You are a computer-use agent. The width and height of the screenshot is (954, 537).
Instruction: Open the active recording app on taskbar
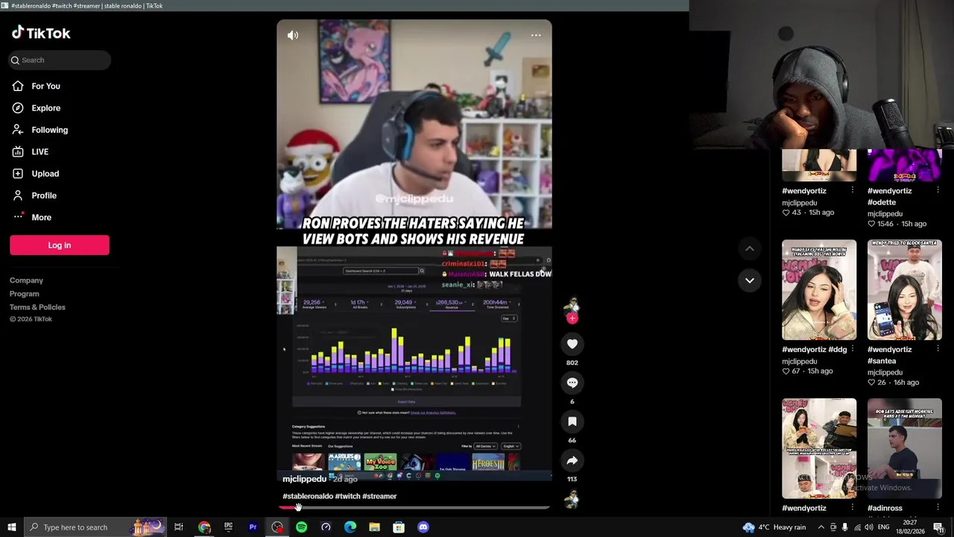click(x=277, y=527)
